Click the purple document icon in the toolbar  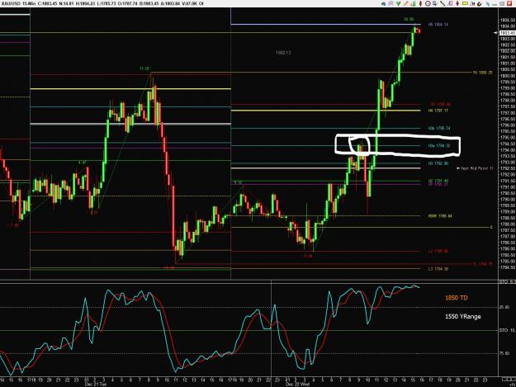pos(450,3)
